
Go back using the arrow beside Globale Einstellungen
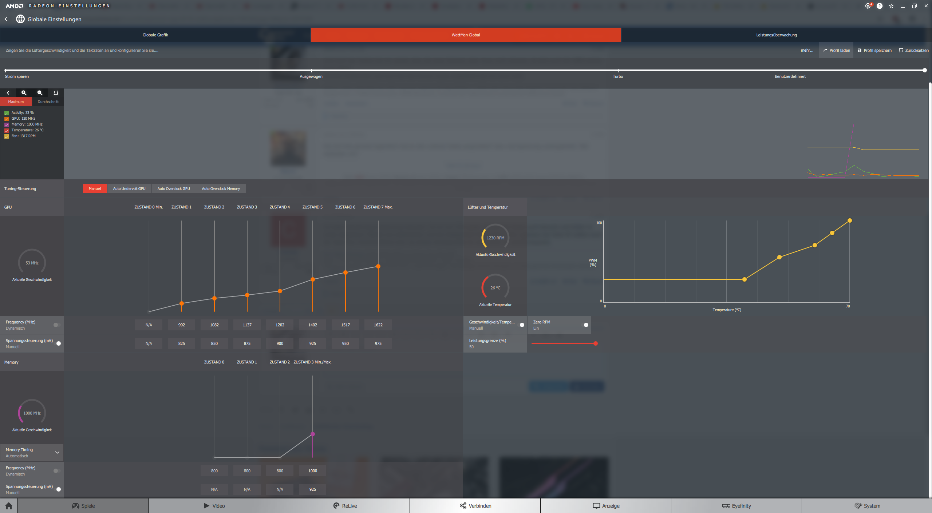pos(6,19)
